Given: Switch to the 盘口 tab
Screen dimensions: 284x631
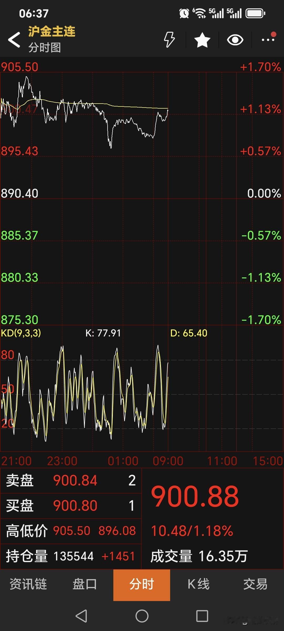Looking at the screenshot, I should coord(85,584).
